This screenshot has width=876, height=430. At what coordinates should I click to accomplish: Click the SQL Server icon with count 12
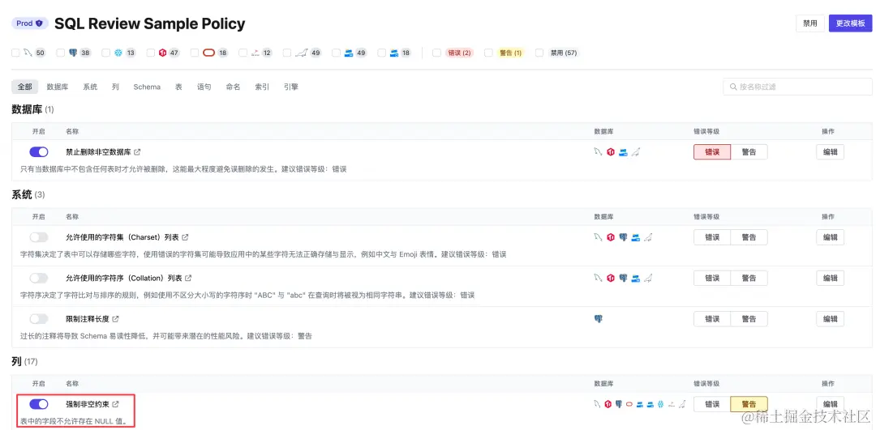pyautogui.click(x=255, y=53)
